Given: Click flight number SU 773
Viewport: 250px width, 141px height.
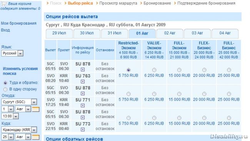Looking at the screenshot, I should 83,124.
